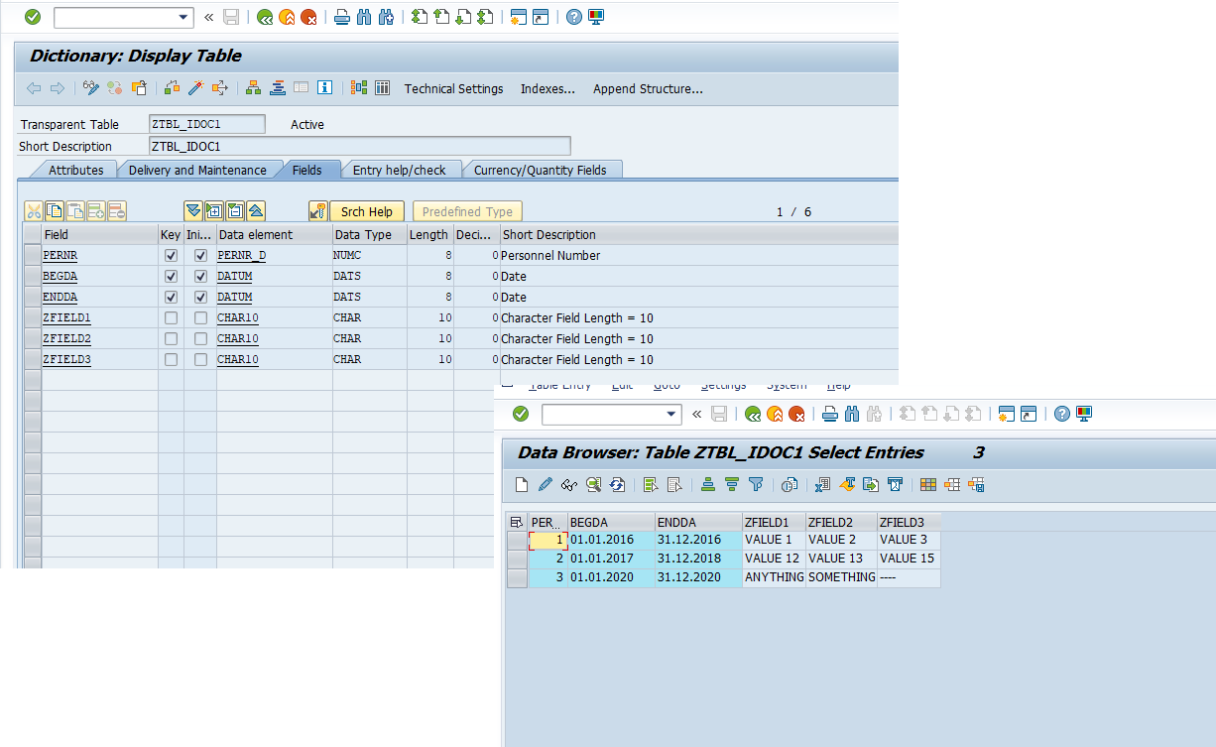Click the Spreadsheet export icon in Data Browser
The image size is (1216, 747).
(823, 485)
